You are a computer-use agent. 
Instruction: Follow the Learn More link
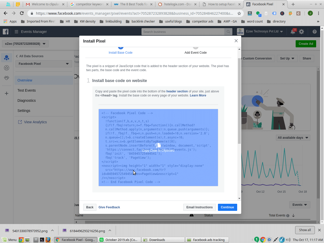tap(198, 95)
